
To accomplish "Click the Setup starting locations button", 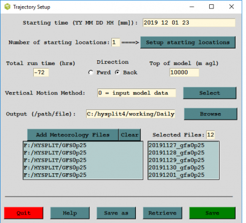I will coord(188,42).
